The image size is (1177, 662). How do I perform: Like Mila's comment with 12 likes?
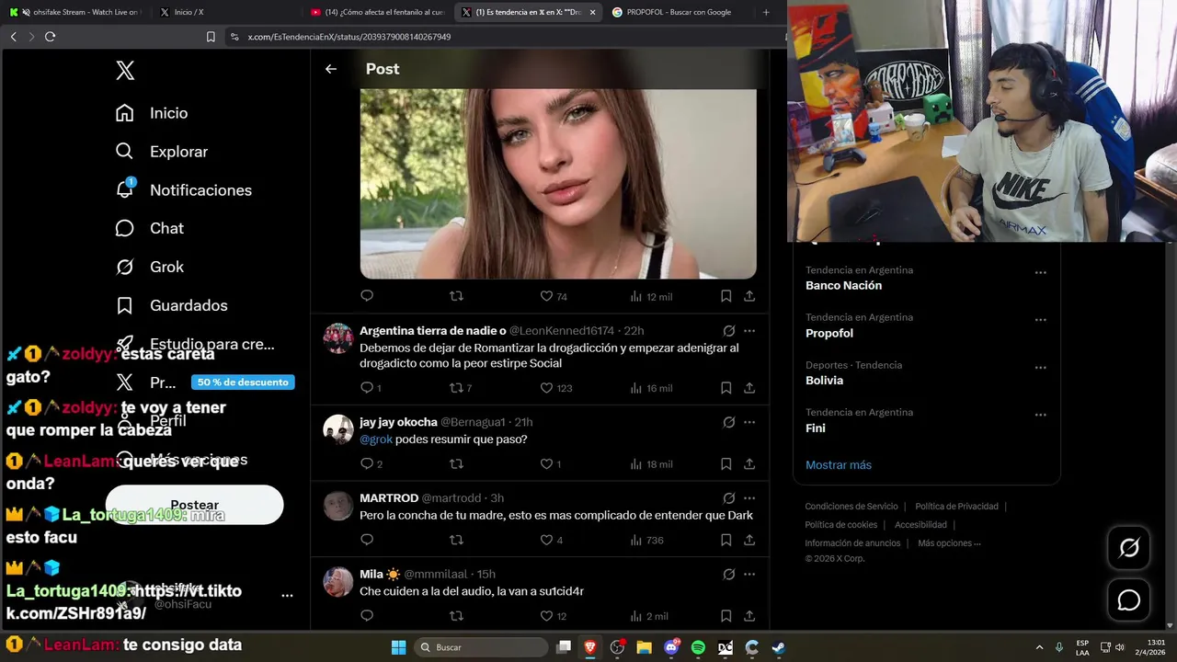point(553,616)
